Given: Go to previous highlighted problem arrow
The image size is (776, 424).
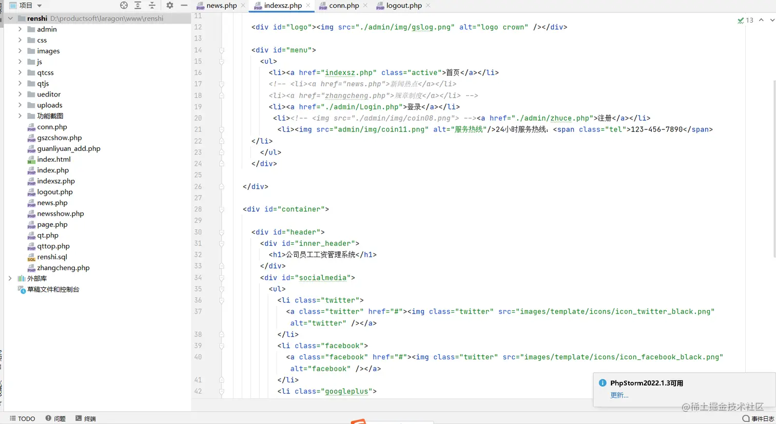Looking at the screenshot, I should pyautogui.click(x=761, y=20).
